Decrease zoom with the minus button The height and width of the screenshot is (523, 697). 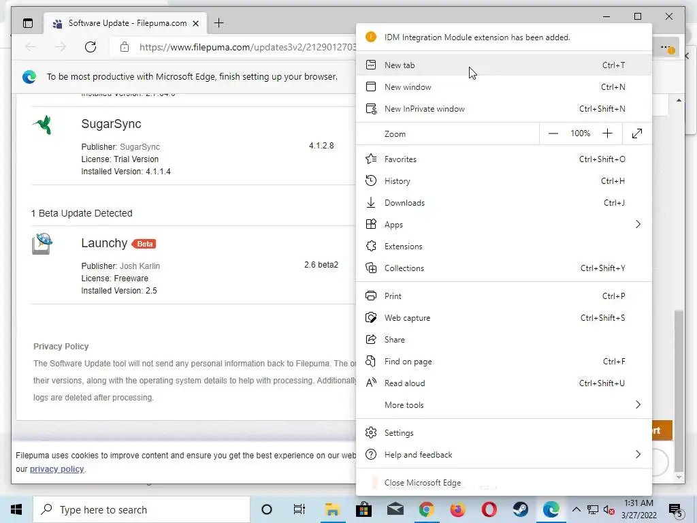553,133
